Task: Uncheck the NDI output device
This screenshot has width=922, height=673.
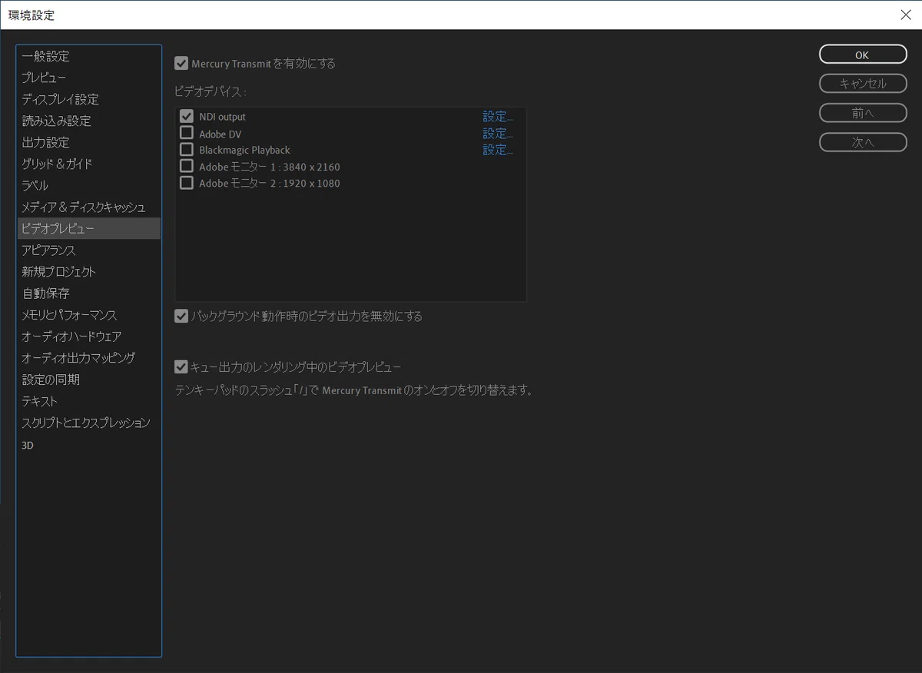Action: 186,117
